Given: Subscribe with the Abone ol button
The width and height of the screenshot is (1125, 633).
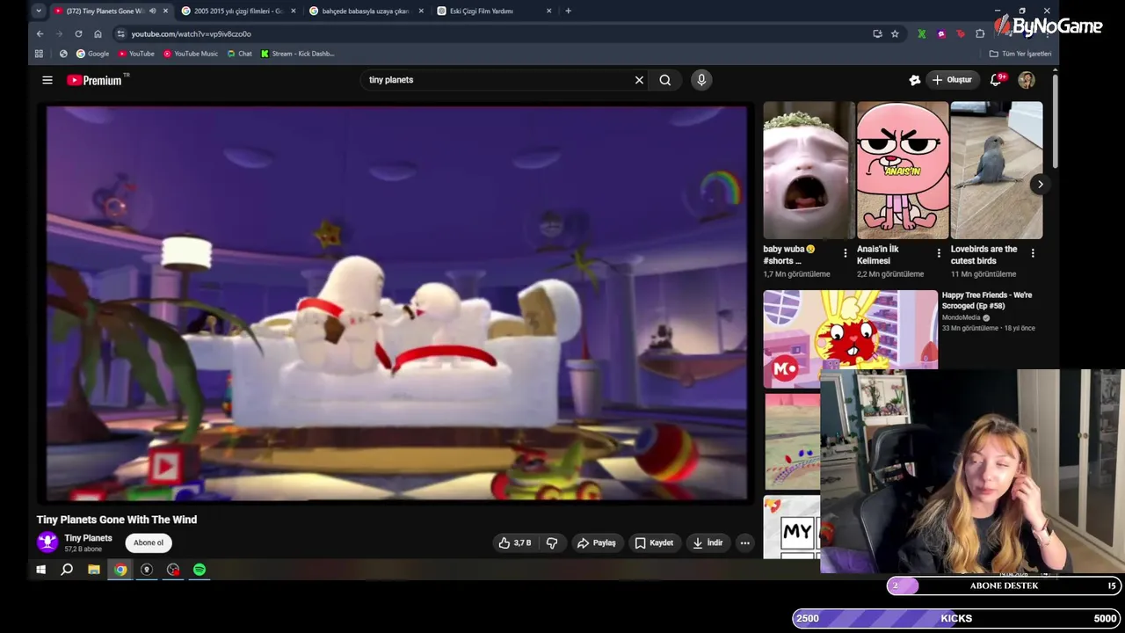Looking at the screenshot, I should tap(149, 542).
